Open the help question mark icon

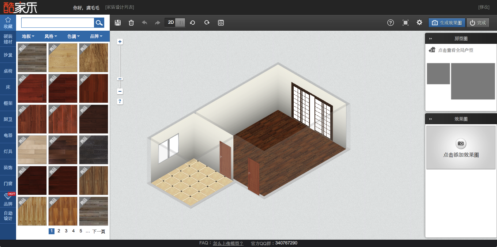coord(391,23)
